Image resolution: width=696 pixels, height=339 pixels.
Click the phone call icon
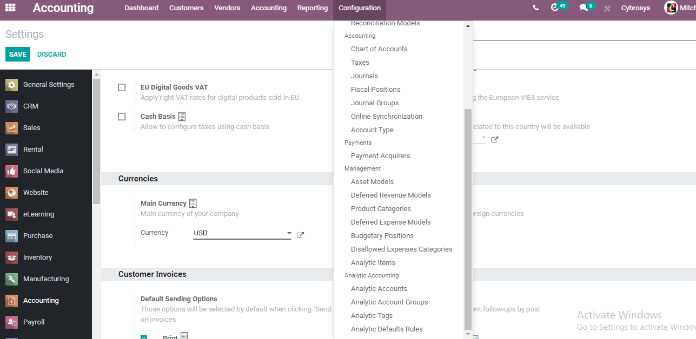pyautogui.click(x=535, y=8)
